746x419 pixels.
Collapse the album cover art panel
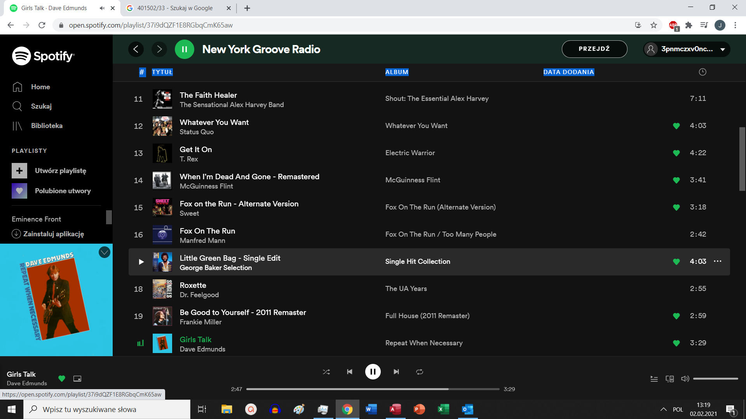pyautogui.click(x=105, y=252)
